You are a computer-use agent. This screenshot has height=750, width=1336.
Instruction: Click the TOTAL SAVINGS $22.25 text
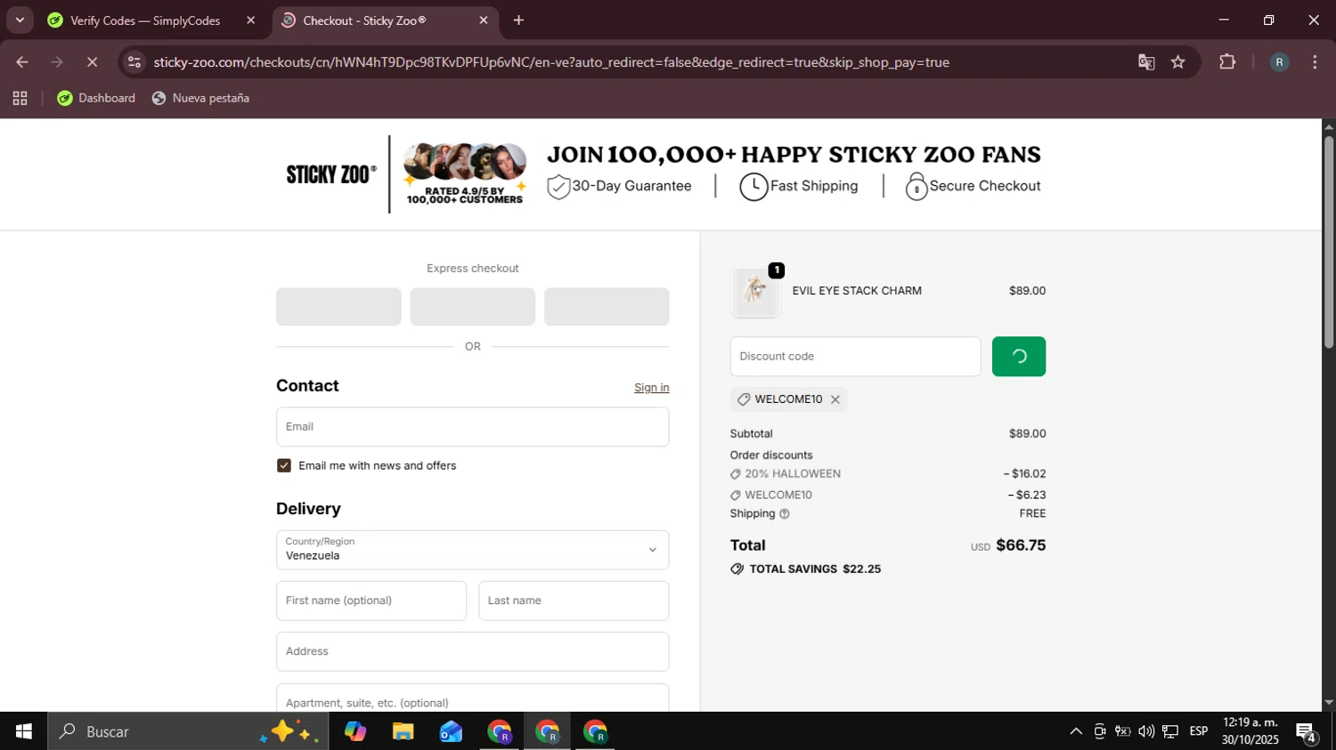click(815, 569)
